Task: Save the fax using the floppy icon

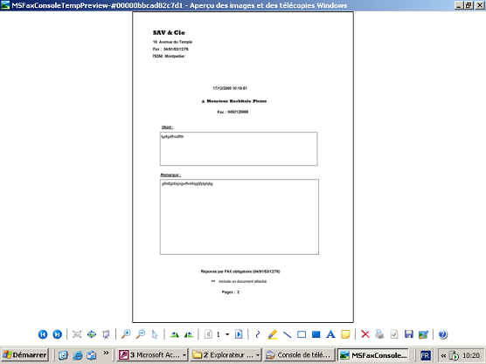Action: (x=409, y=334)
